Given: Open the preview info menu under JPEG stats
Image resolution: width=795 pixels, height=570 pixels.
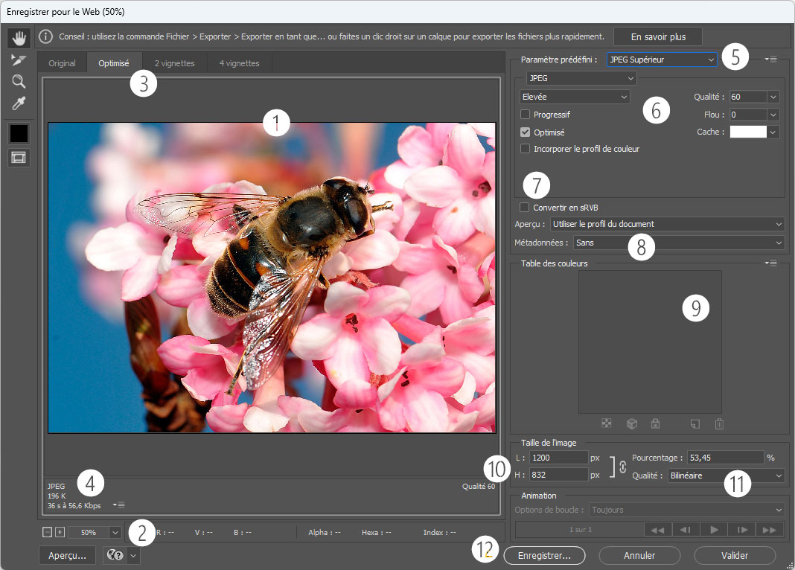Looking at the screenshot, I should [118, 505].
